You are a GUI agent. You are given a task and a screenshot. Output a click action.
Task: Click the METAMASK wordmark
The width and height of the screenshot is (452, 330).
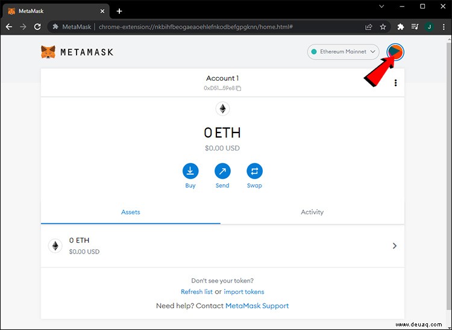[x=87, y=52]
